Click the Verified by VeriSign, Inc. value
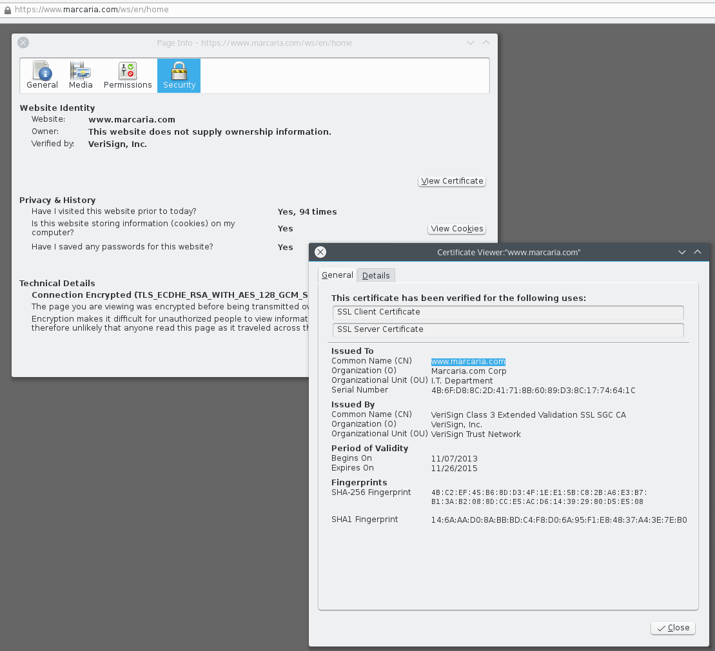This screenshot has width=715, height=651. [x=117, y=144]
